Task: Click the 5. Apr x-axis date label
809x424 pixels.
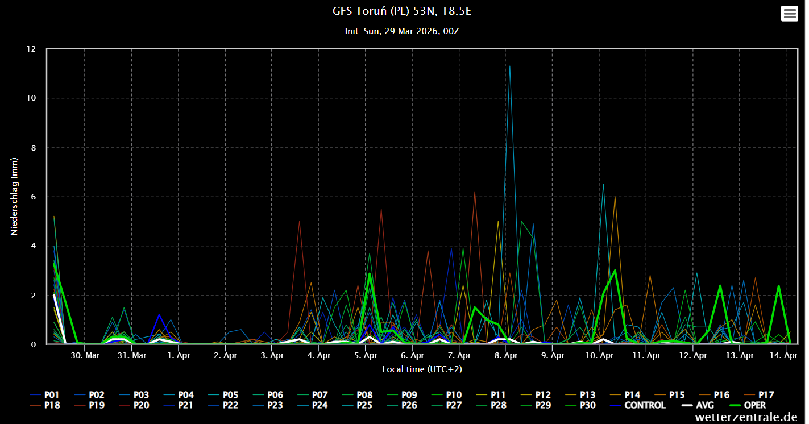Action: coord(366,356)
